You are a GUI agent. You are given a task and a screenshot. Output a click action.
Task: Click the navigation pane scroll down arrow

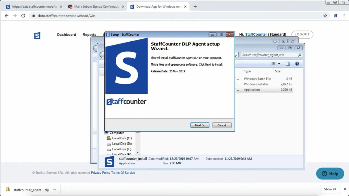tap(138, 152)
